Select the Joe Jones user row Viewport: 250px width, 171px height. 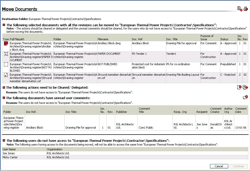click(x=125, y=153)
